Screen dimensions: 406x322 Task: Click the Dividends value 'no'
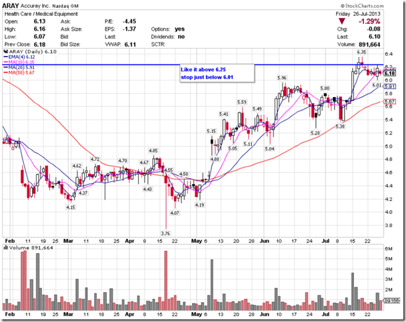(181, 37)
